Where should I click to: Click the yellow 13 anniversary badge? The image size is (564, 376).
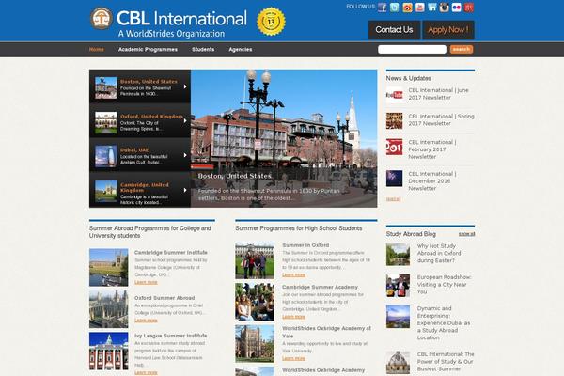point(272,22)
